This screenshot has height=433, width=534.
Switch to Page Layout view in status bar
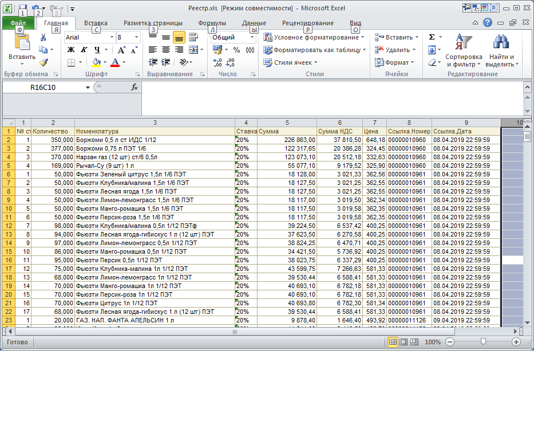[404, 342]
